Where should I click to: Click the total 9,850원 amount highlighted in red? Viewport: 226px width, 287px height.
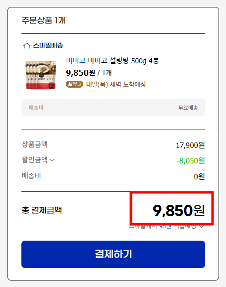(x=179, y=210)
